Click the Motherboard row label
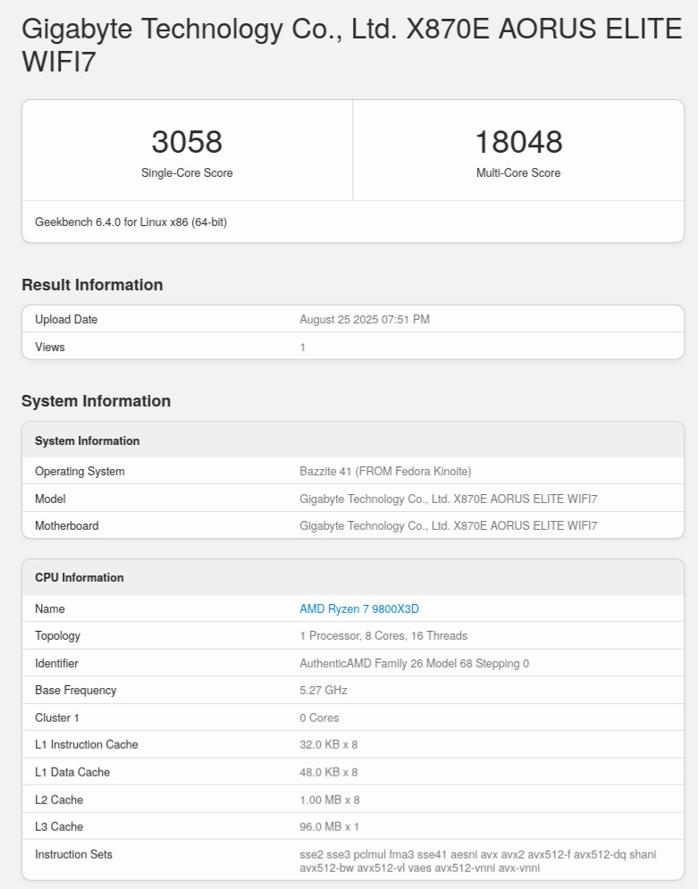Viewport: 698px width, 889px height. pos(66,526)
